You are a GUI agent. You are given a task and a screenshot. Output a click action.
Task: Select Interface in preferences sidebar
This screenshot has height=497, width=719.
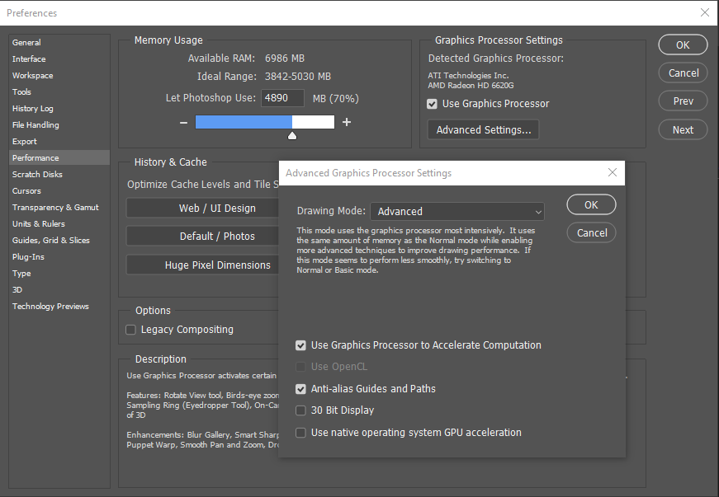coord(59,59)
